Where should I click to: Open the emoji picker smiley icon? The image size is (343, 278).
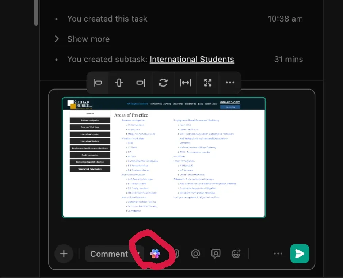pos(236,254)
